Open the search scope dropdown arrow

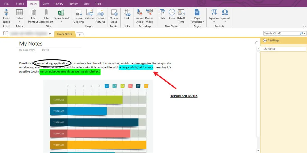[305, 34]
